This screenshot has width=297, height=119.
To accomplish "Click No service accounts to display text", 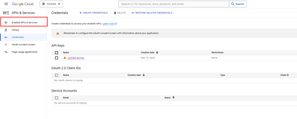I will 70,103.
